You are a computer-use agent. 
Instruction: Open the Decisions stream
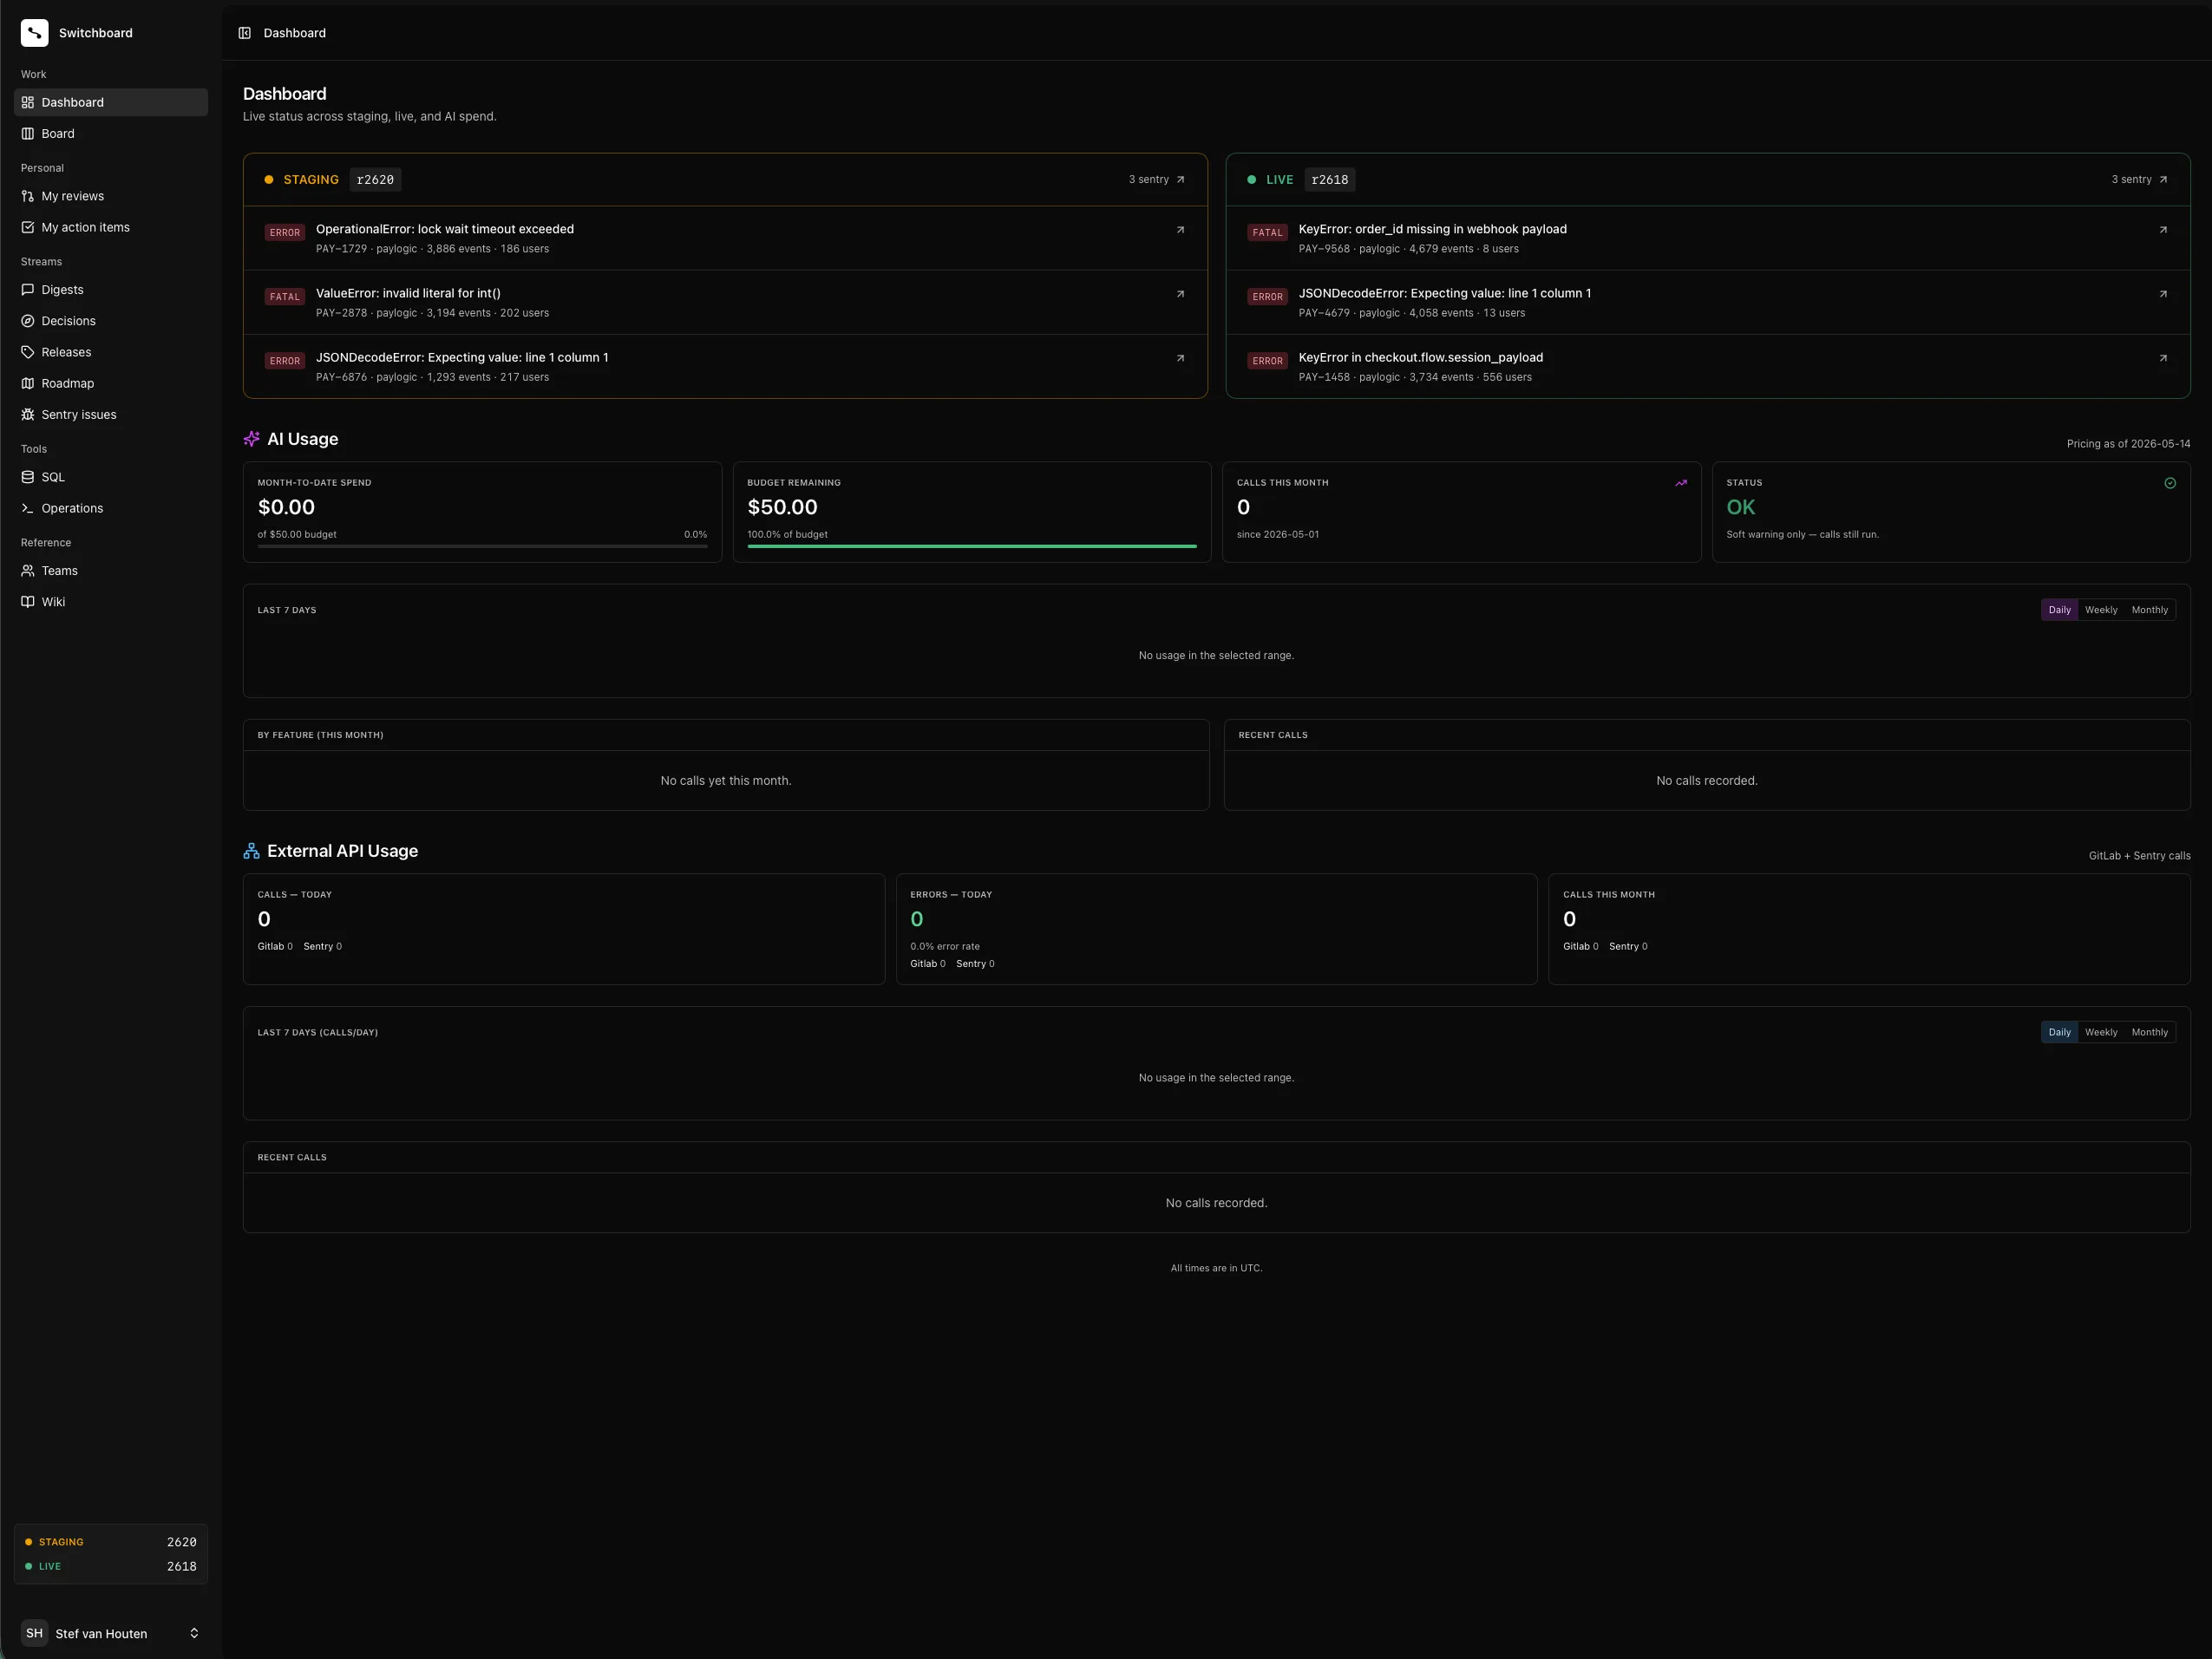tap(111, 321)
